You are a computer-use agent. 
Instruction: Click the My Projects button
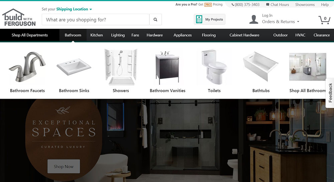click(x=210, y=19)
